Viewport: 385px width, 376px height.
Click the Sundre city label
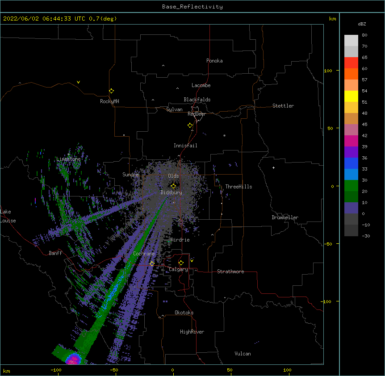tap(130, 175)
